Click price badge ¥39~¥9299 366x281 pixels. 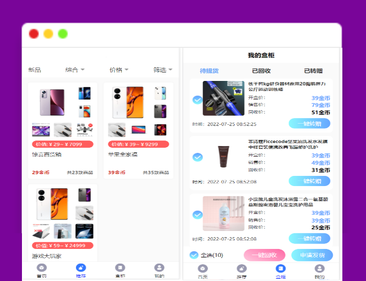pos(139,144)
